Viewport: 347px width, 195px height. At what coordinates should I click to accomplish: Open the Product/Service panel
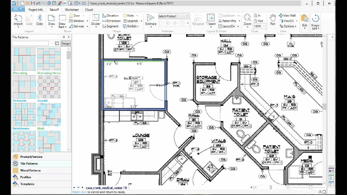tap(41, 157)
